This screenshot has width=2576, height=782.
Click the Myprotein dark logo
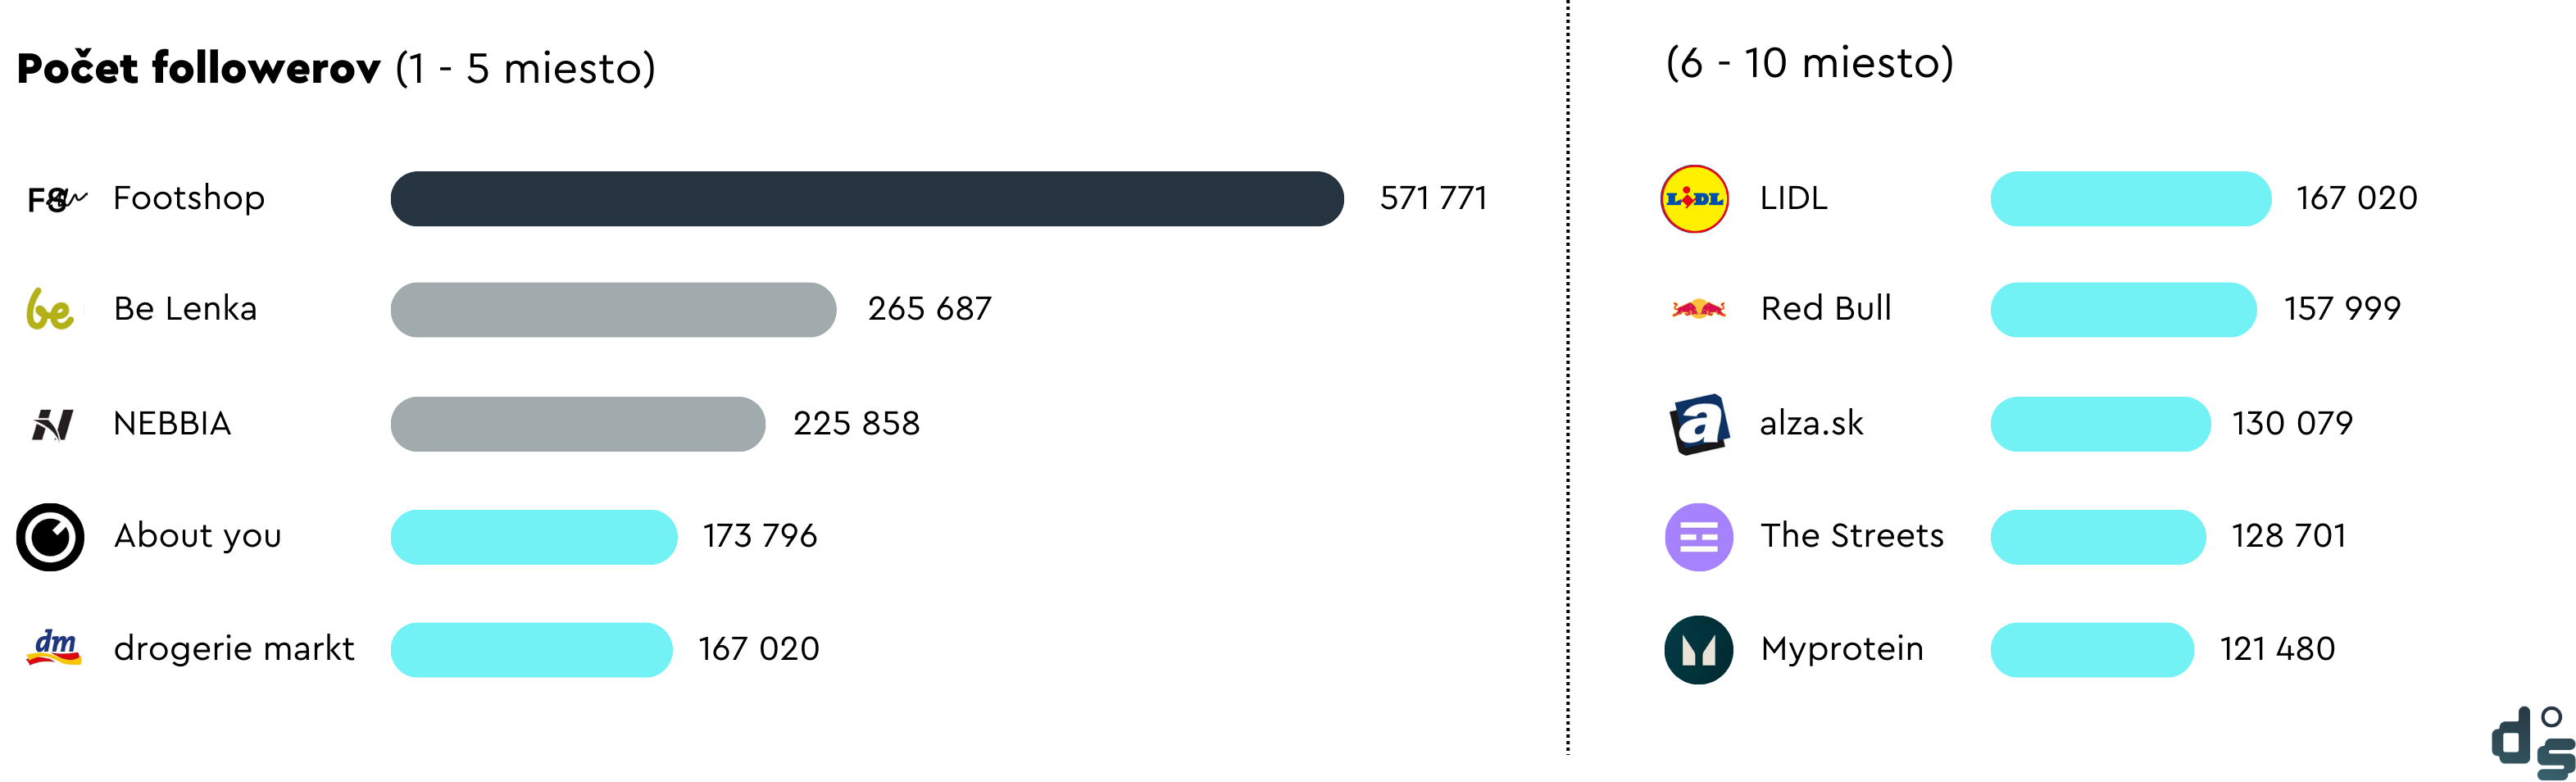point(1699,650)
